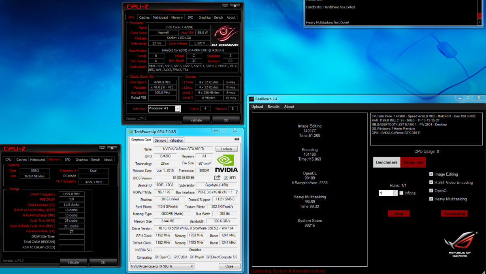Image resolution: width=486 pixels, height=274 pixels.
Task: Uncheck Image Editing in RealBench
Action: (x=431, y=174)
